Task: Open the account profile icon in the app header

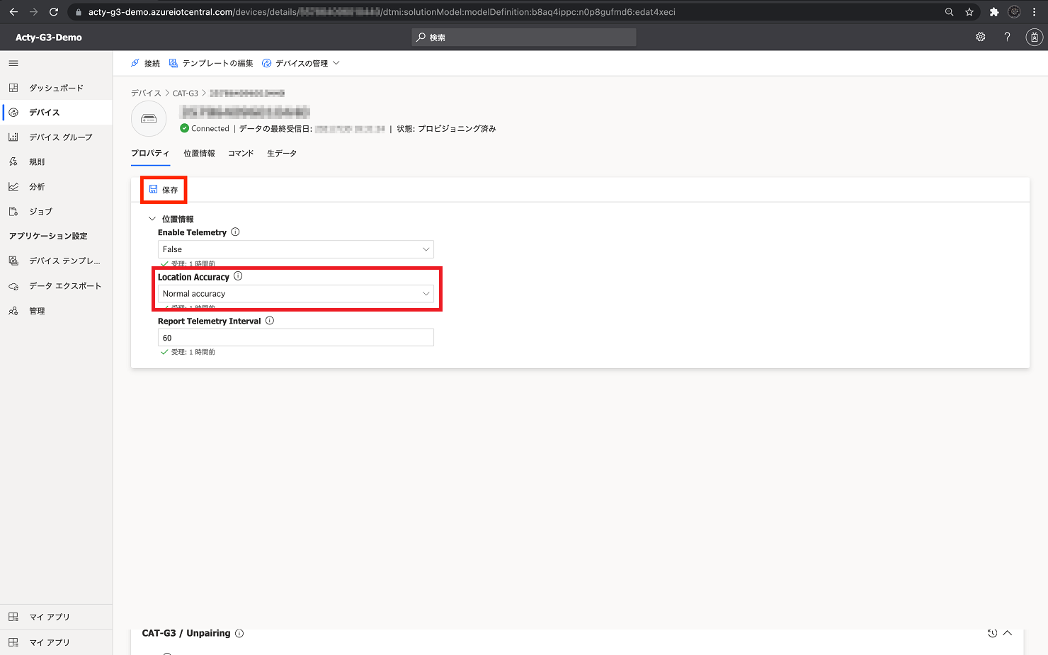Action: coord(1035,37)
